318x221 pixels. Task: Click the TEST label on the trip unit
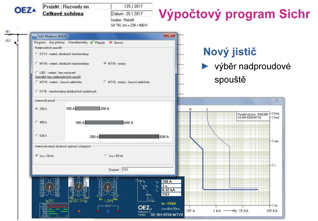point(108,206)
